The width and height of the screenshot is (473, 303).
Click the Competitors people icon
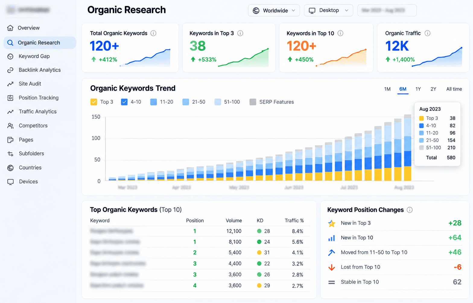point(10,126)
